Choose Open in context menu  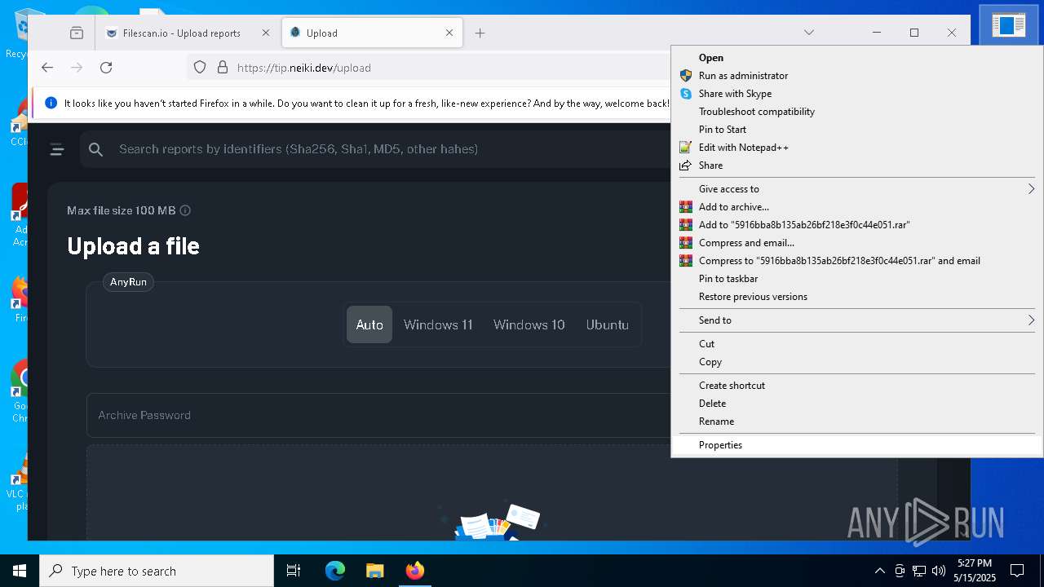pos(856,58)
